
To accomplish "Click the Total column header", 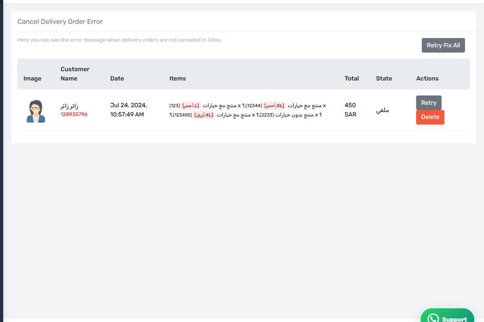I will (x=351, y=78).
